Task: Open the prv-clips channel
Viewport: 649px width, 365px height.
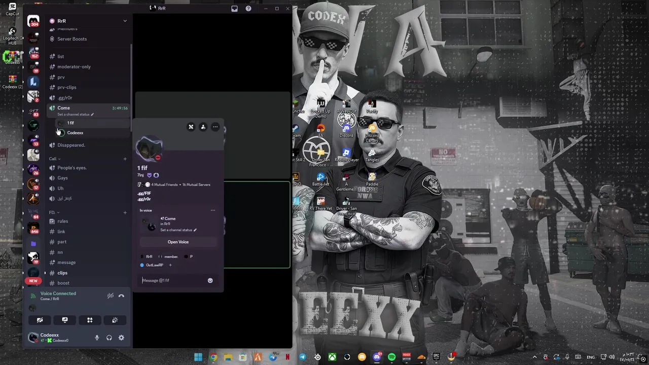Action: coord(67,87)
